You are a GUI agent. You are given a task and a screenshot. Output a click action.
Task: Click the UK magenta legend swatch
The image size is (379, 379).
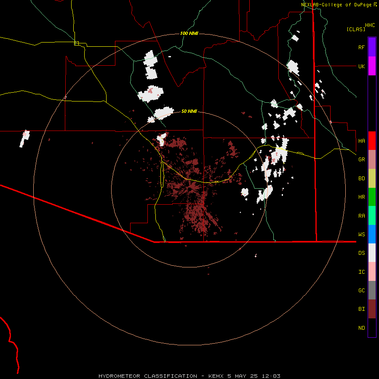tap(372, 66)
